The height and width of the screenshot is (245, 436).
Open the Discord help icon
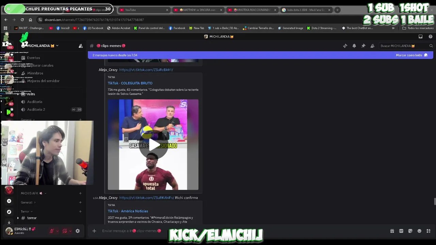[x=430, y=36]
